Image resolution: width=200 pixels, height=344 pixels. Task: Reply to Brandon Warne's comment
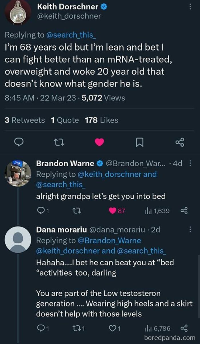coord(41,210)
